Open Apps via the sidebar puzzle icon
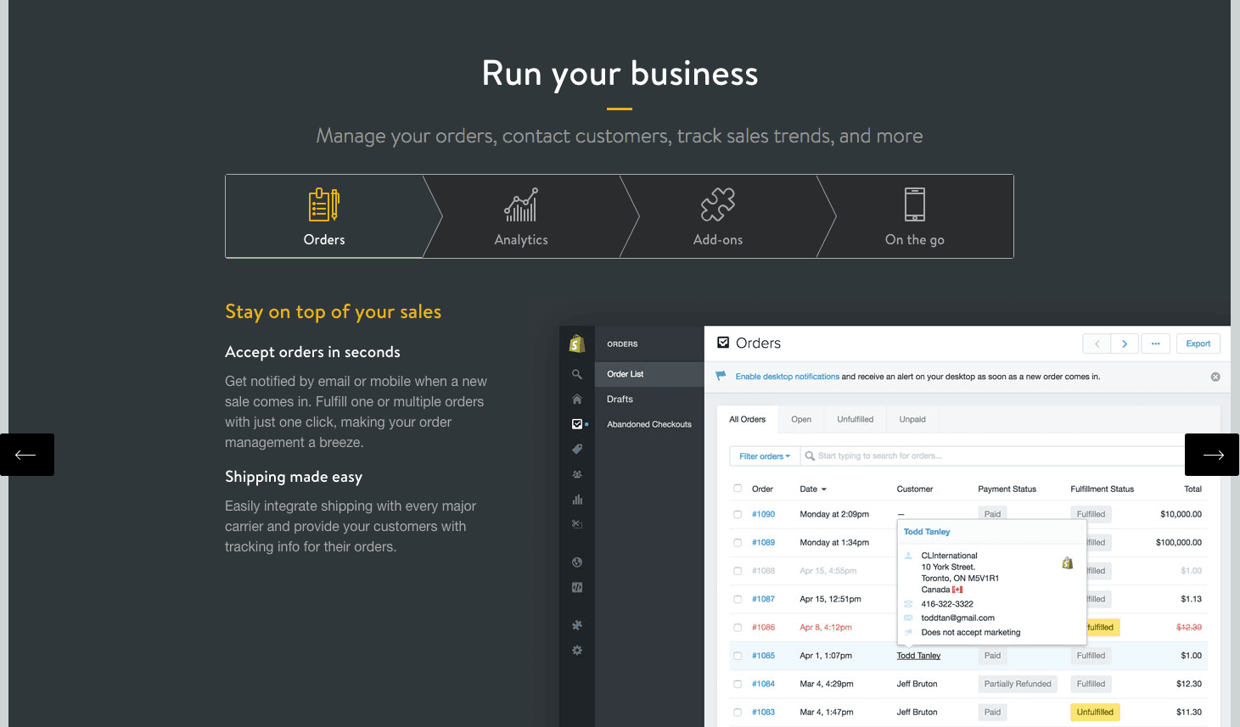 point(577,625)
